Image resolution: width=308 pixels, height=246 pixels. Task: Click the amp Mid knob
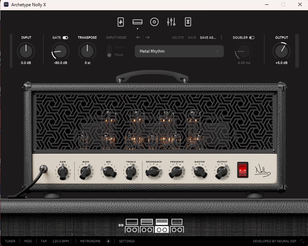click(108, 171)
